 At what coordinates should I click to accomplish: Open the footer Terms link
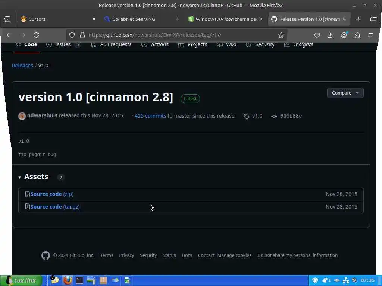pyautogui.click(x=106, y=255)
